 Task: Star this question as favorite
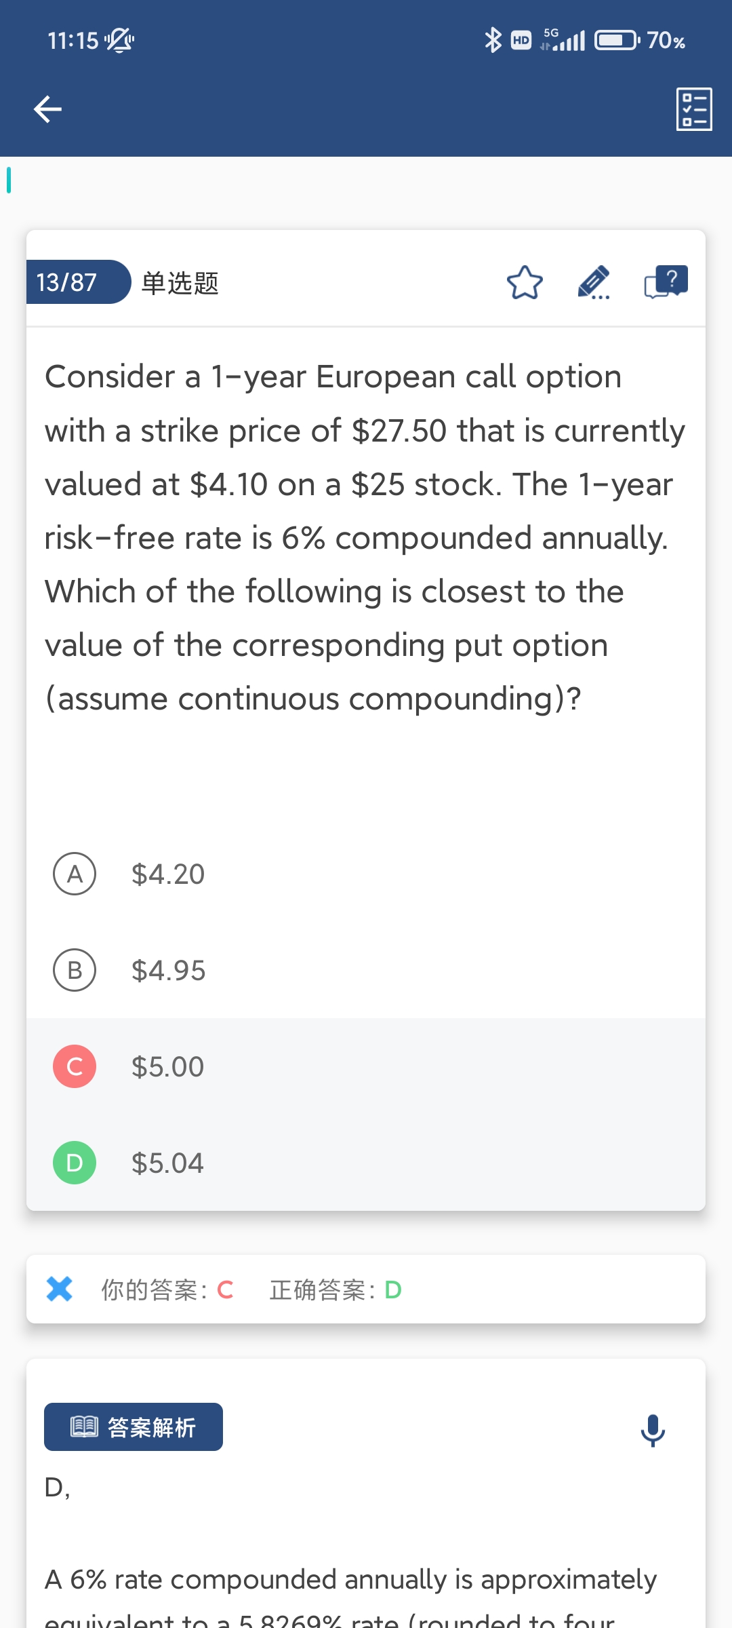tap(525, 283)
